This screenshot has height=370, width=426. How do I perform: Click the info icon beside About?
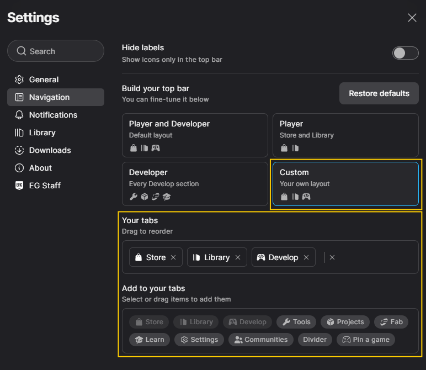point(19,168)
